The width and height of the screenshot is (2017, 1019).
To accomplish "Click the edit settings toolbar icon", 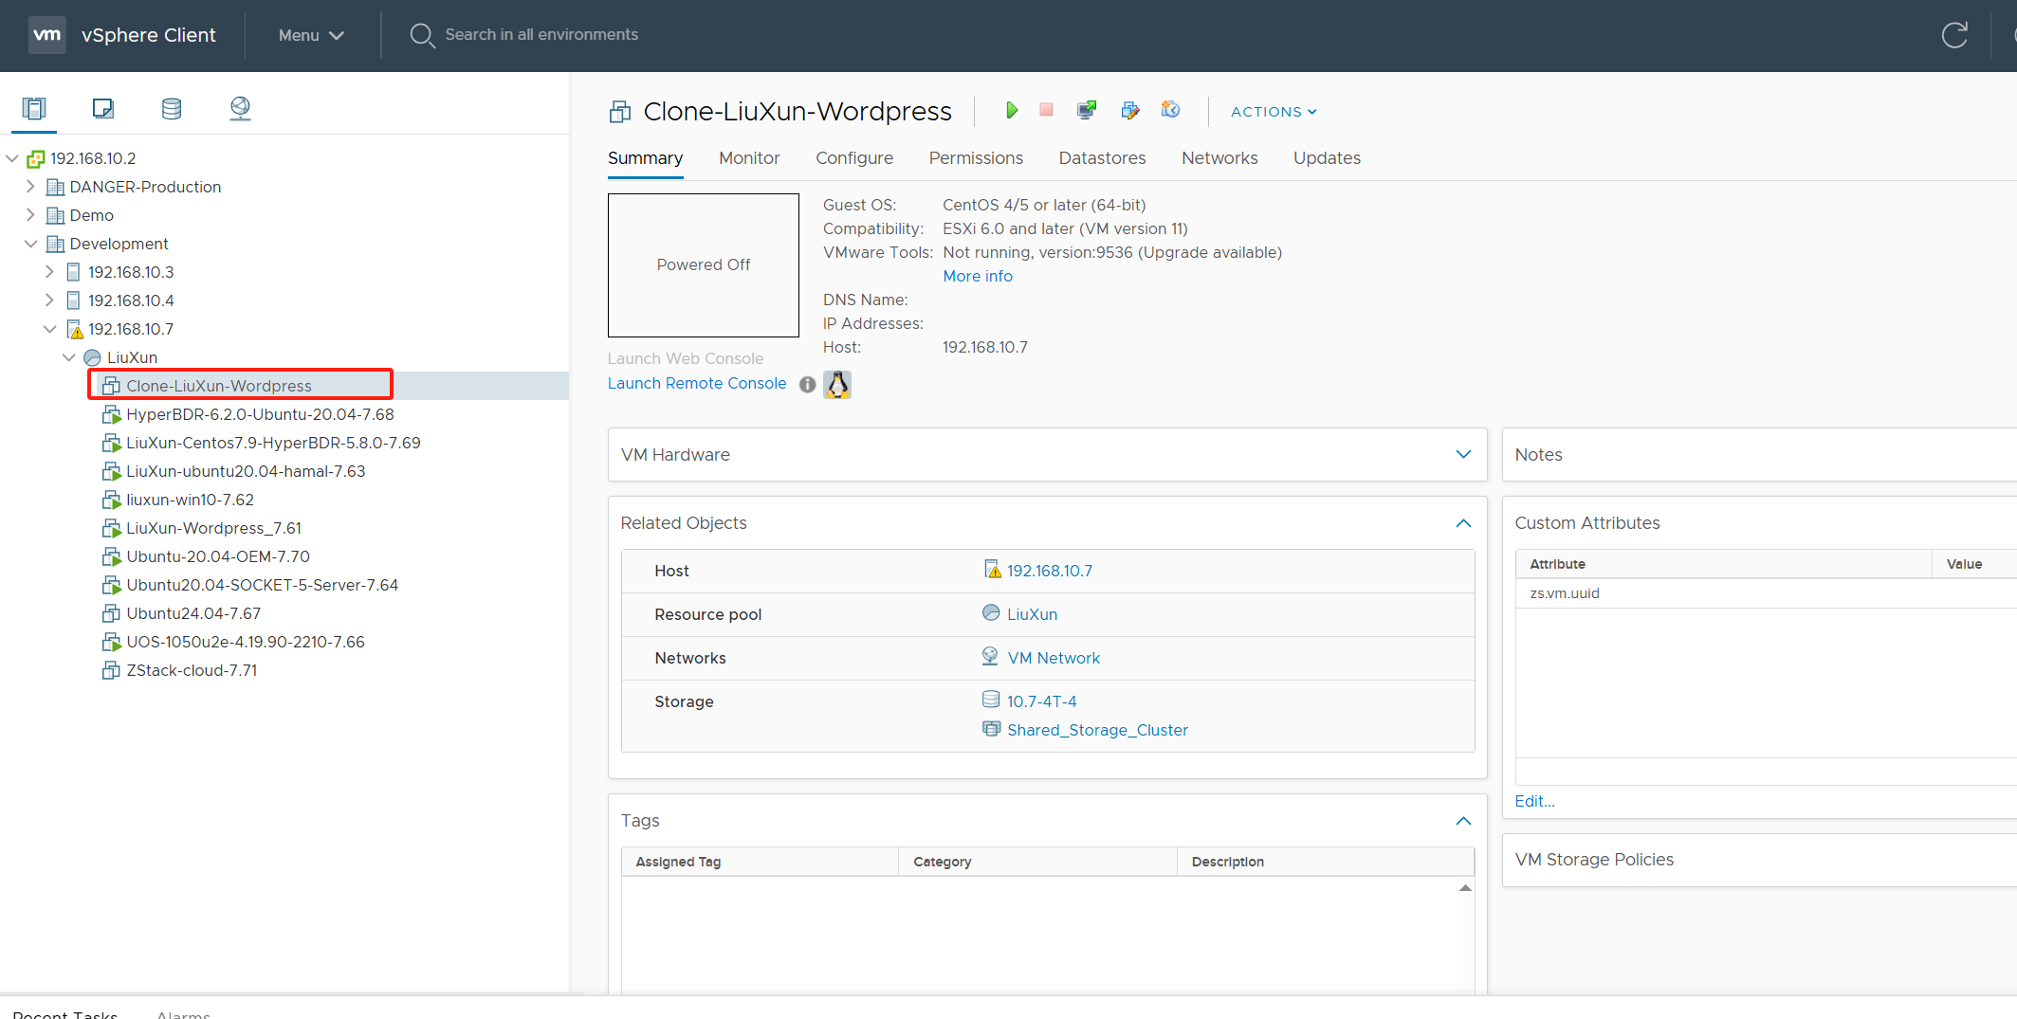I will [1129, 111].
